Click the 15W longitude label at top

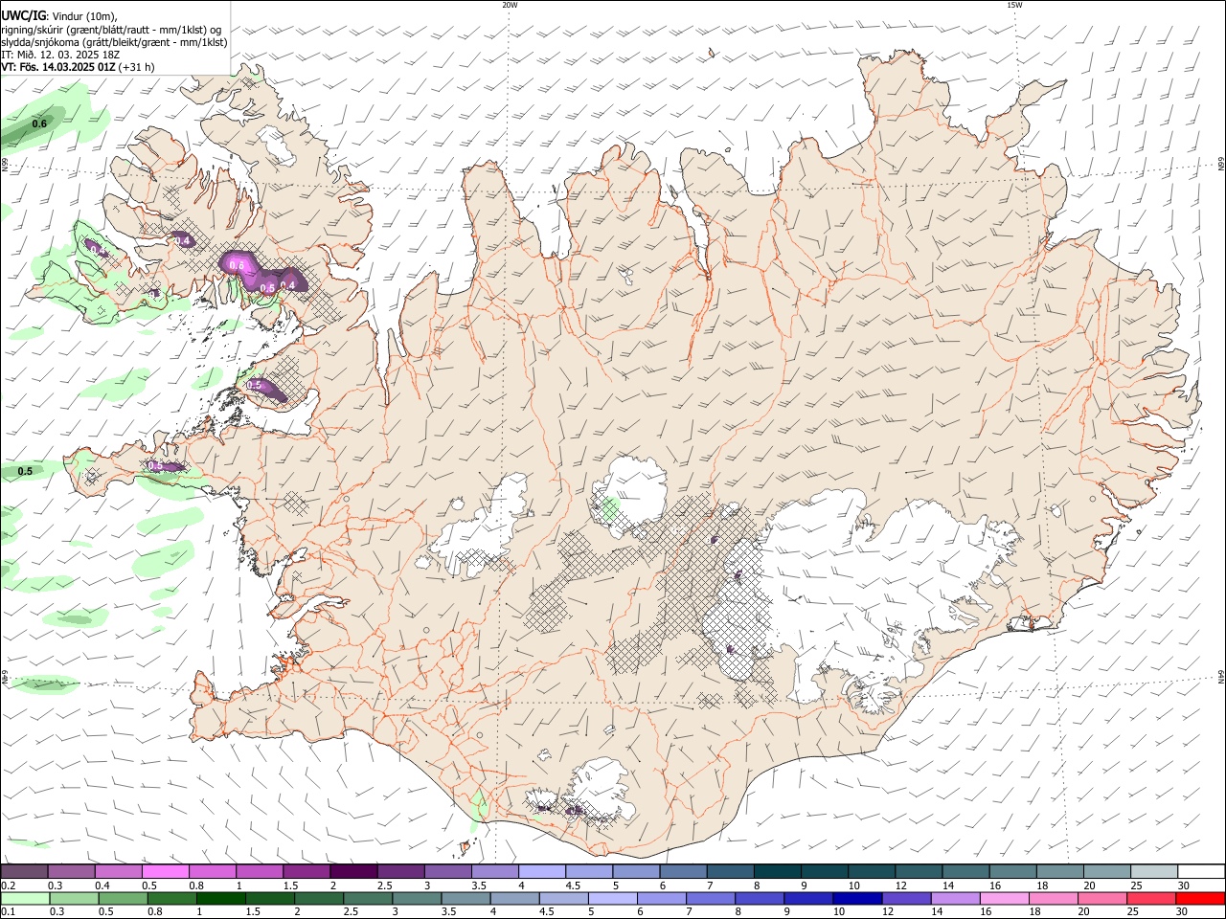1015,5
